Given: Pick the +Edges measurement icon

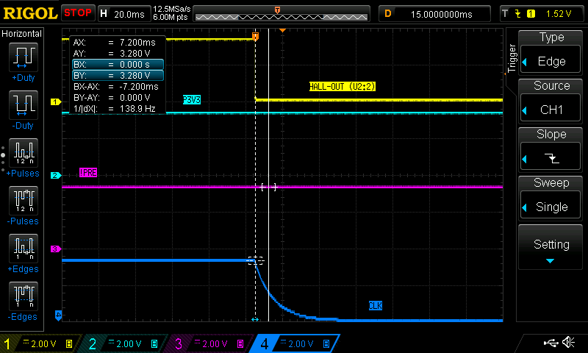Looking at the screenshot, I should coord(24,249).
